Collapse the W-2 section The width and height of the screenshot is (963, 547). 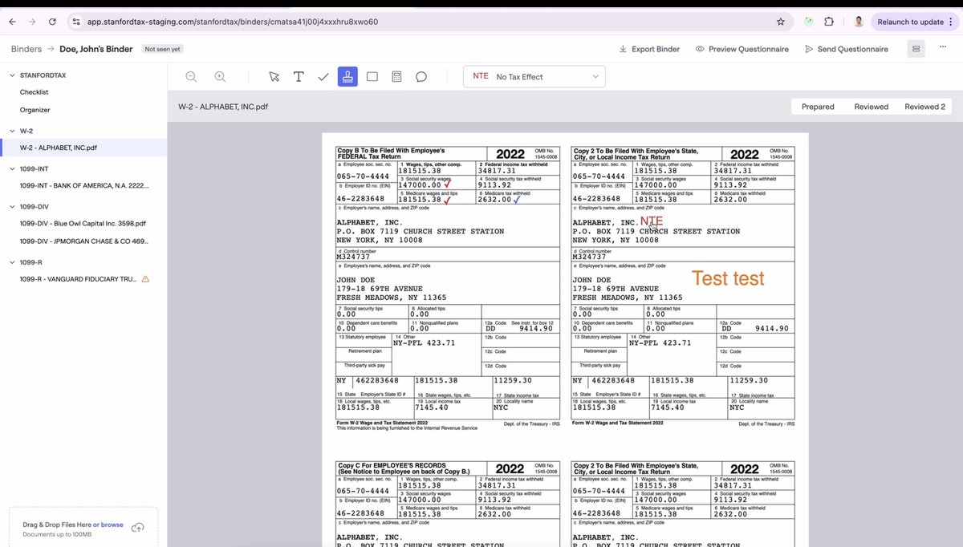click(12, 131)
